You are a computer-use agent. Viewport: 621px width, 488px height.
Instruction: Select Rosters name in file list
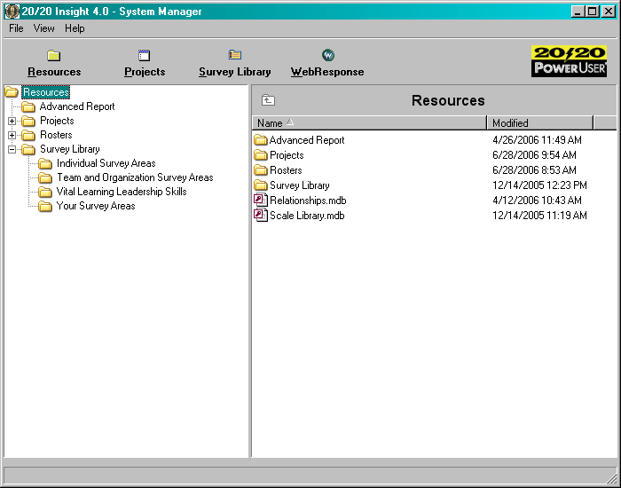[x=286, y=170]
